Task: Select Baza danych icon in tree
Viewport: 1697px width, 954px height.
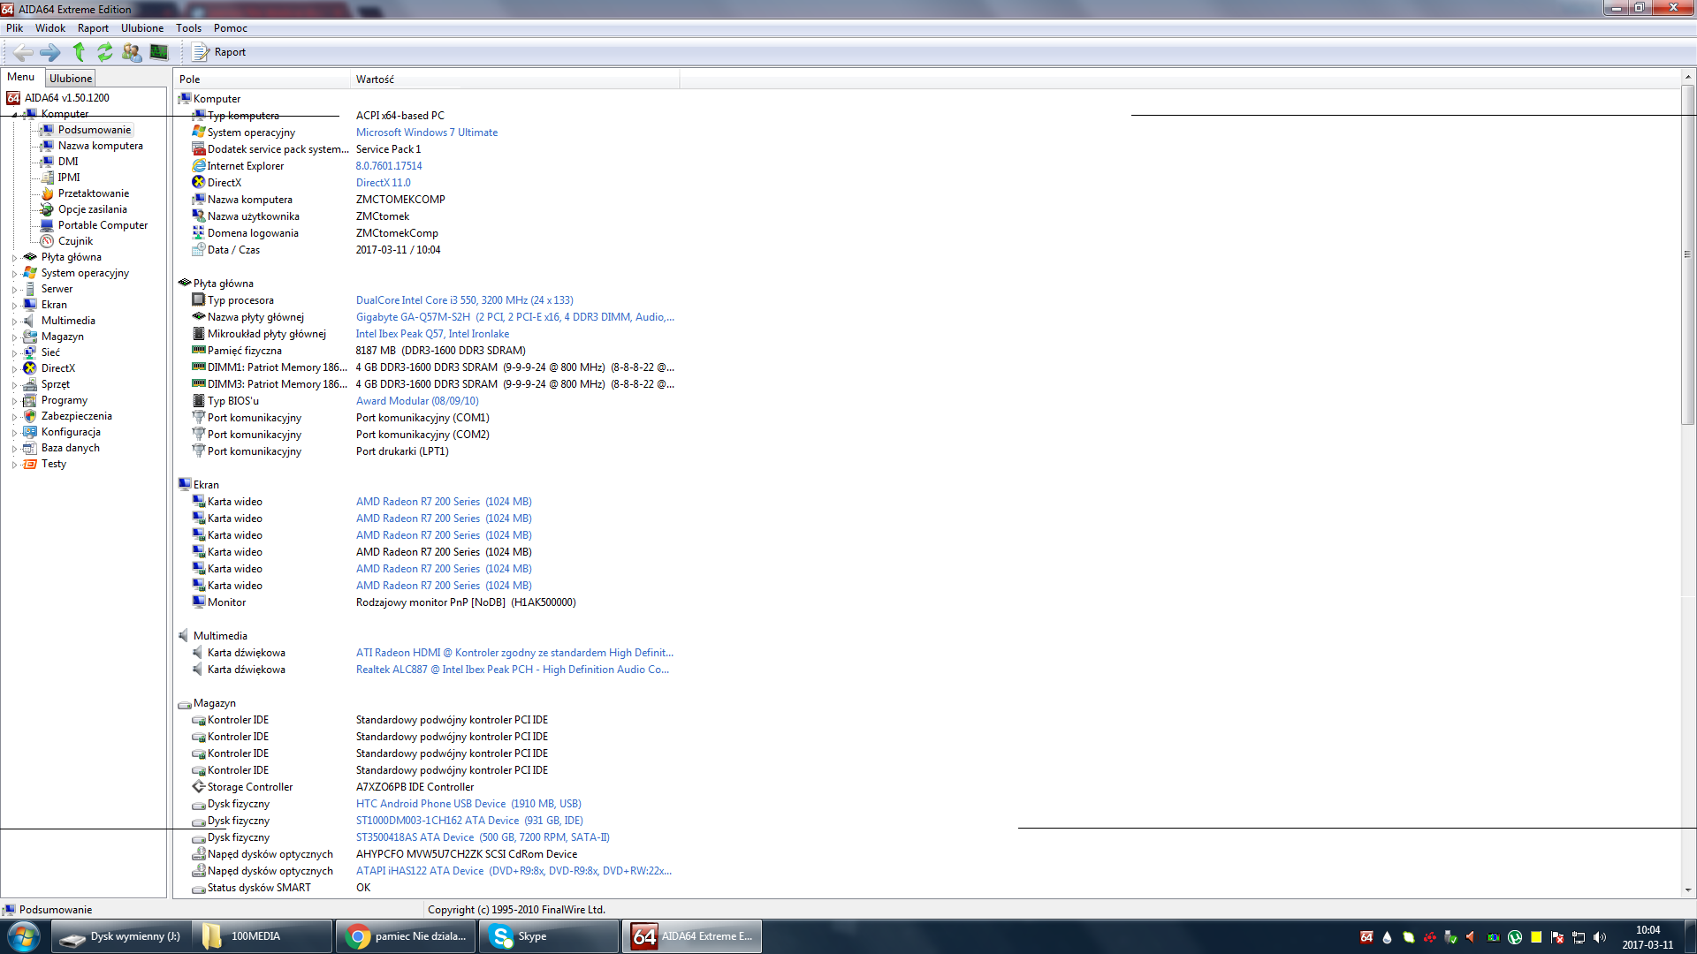Action: click(x=30, y=448)
